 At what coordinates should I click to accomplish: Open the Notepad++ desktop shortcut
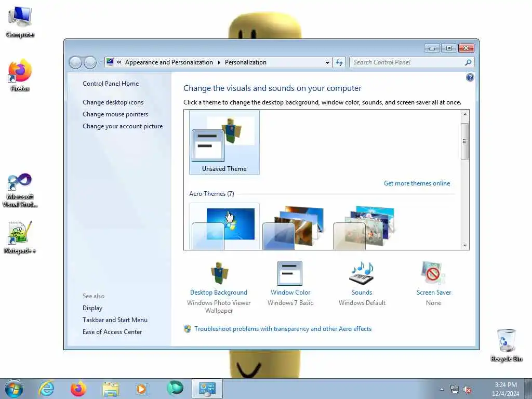[20, 237]
